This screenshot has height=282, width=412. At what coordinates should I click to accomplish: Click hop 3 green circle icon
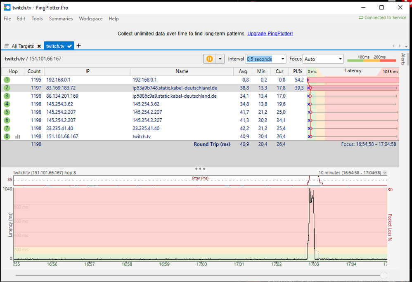[7, 96]
